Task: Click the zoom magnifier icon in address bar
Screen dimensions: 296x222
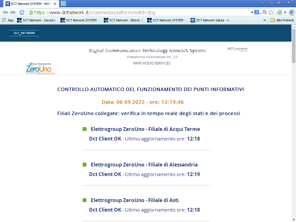Action: click(x=265, y=12)
